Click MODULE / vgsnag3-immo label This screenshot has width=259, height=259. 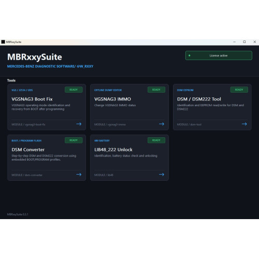[x=110, y=124]
